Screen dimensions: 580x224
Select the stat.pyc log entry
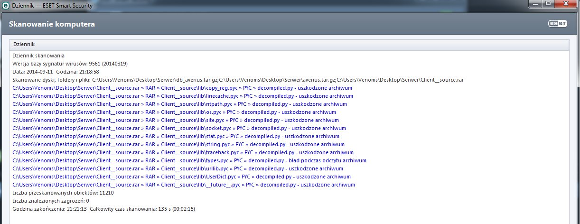176,136
